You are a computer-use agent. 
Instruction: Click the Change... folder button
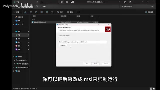point(63,45)
